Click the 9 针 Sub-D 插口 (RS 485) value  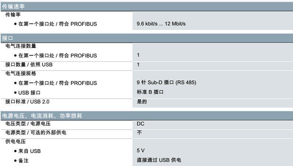(x=167, y=82)
